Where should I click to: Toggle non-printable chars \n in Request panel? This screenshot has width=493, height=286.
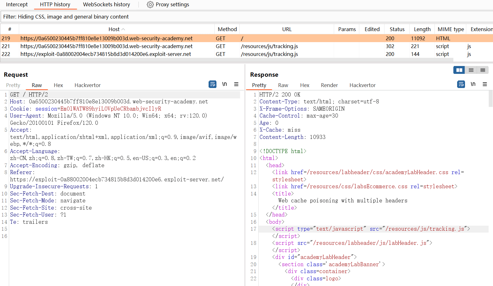(224, 84)
